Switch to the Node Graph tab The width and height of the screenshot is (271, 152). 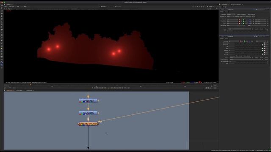pyautogui.click(x=9, y=90)
